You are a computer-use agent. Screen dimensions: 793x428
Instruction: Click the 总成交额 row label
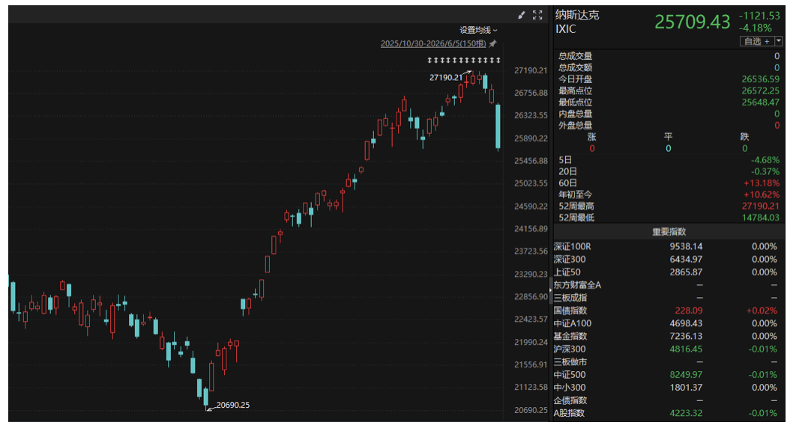tap(575, 67)
